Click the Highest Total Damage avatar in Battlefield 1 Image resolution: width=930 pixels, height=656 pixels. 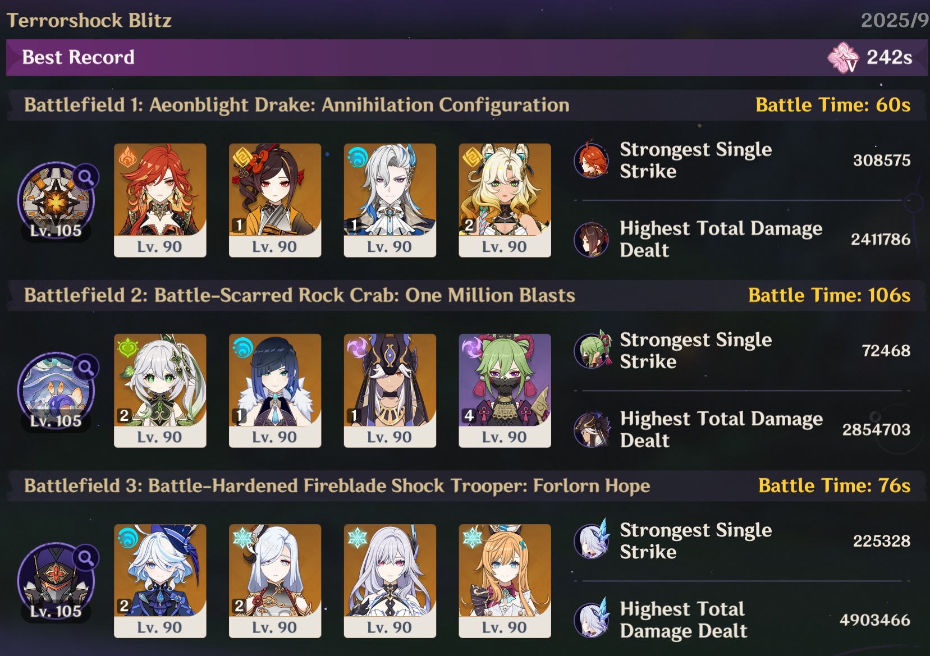592,239
